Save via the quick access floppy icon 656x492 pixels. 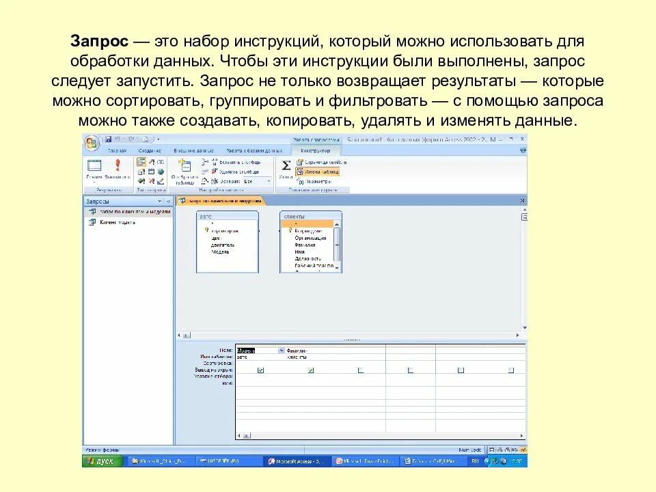point(109,139)
